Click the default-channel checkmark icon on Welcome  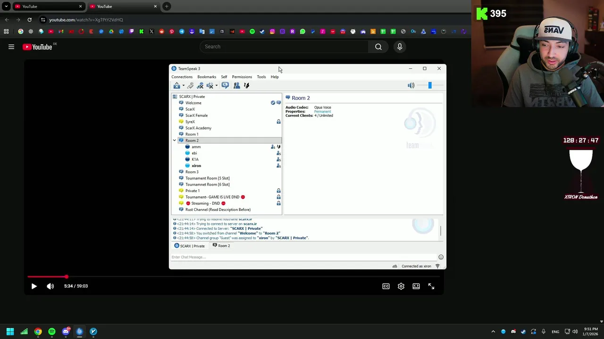click(273, 103)
